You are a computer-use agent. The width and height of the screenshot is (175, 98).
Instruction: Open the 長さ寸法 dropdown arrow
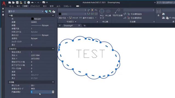pyautogui.click(x=68, y=18)
